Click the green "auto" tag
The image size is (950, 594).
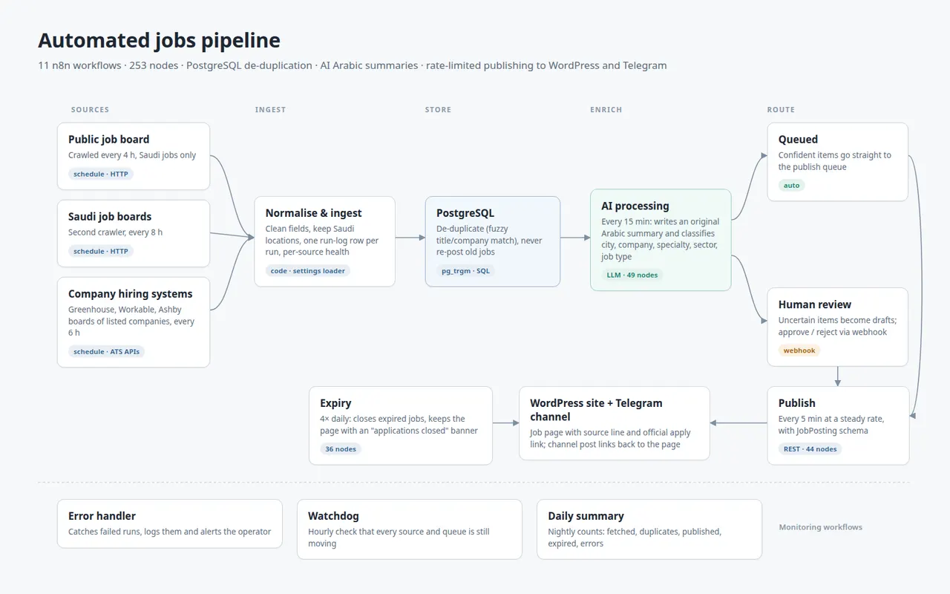[x=792, y=186]
